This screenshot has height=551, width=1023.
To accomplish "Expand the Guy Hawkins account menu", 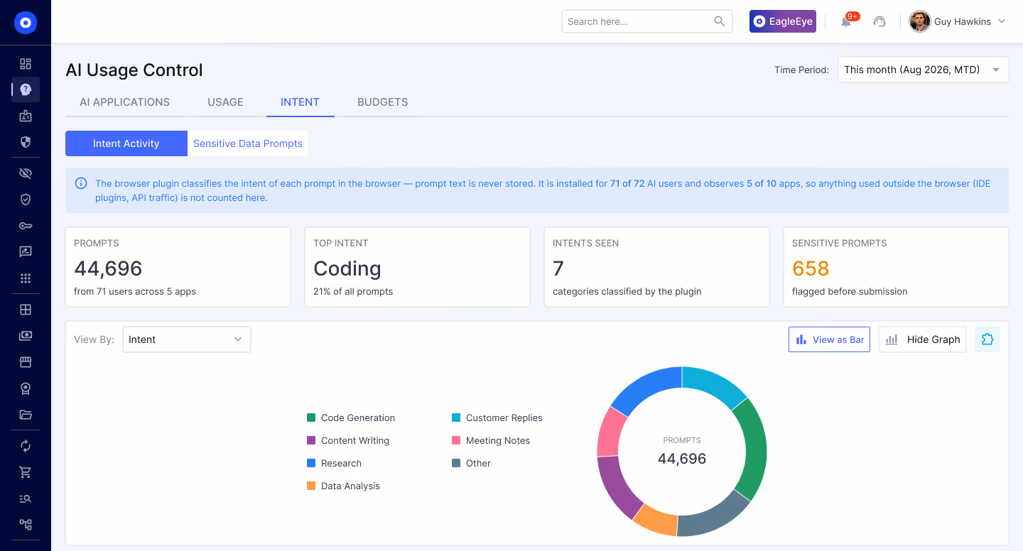I will [x=1002, y=21].
